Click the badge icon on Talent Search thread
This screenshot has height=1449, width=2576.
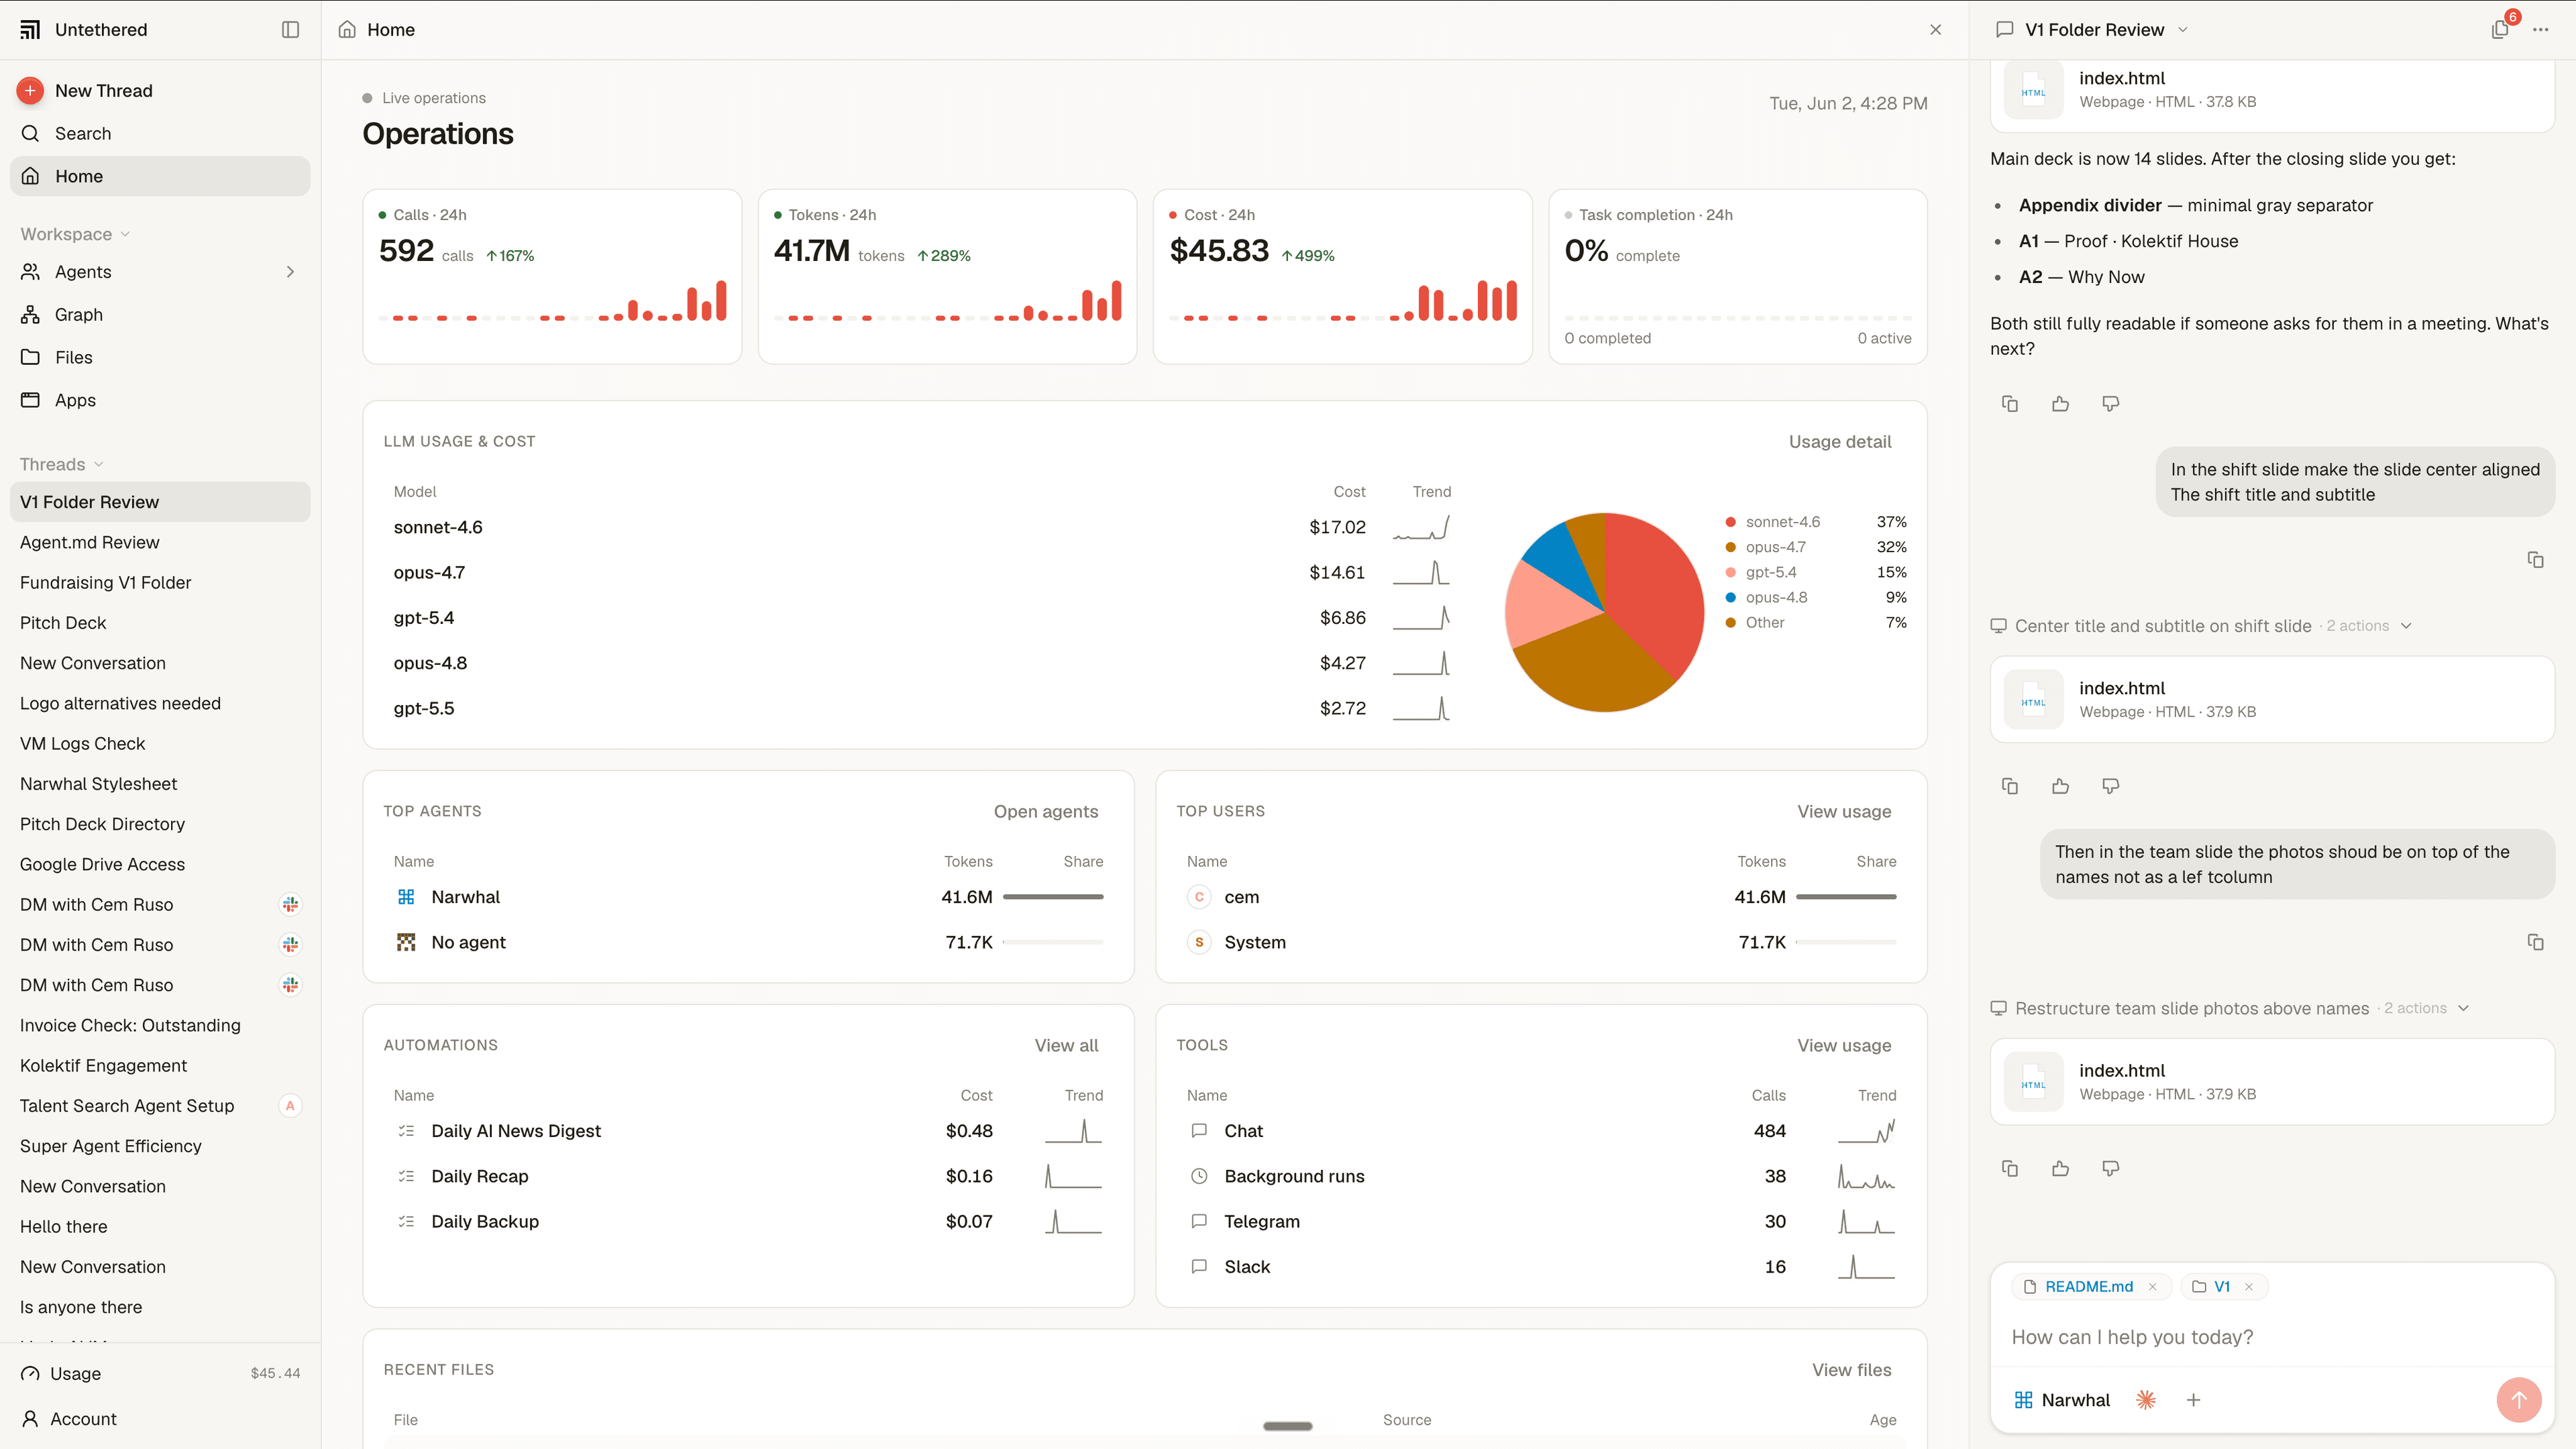(290, 1106)
